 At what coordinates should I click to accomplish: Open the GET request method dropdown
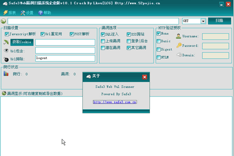coord(203,21)
